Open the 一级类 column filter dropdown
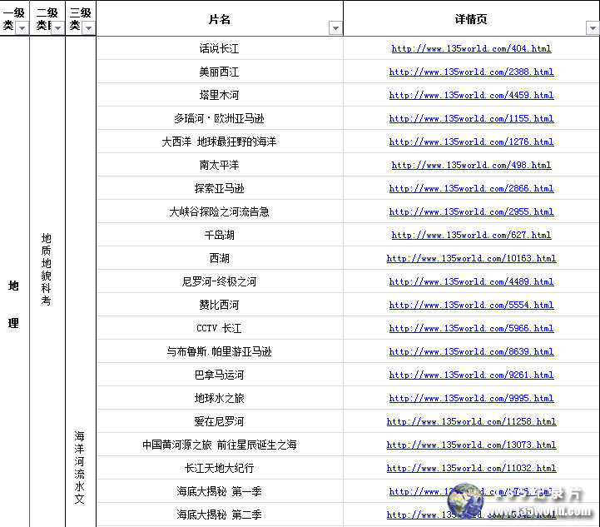 point(22,28)
